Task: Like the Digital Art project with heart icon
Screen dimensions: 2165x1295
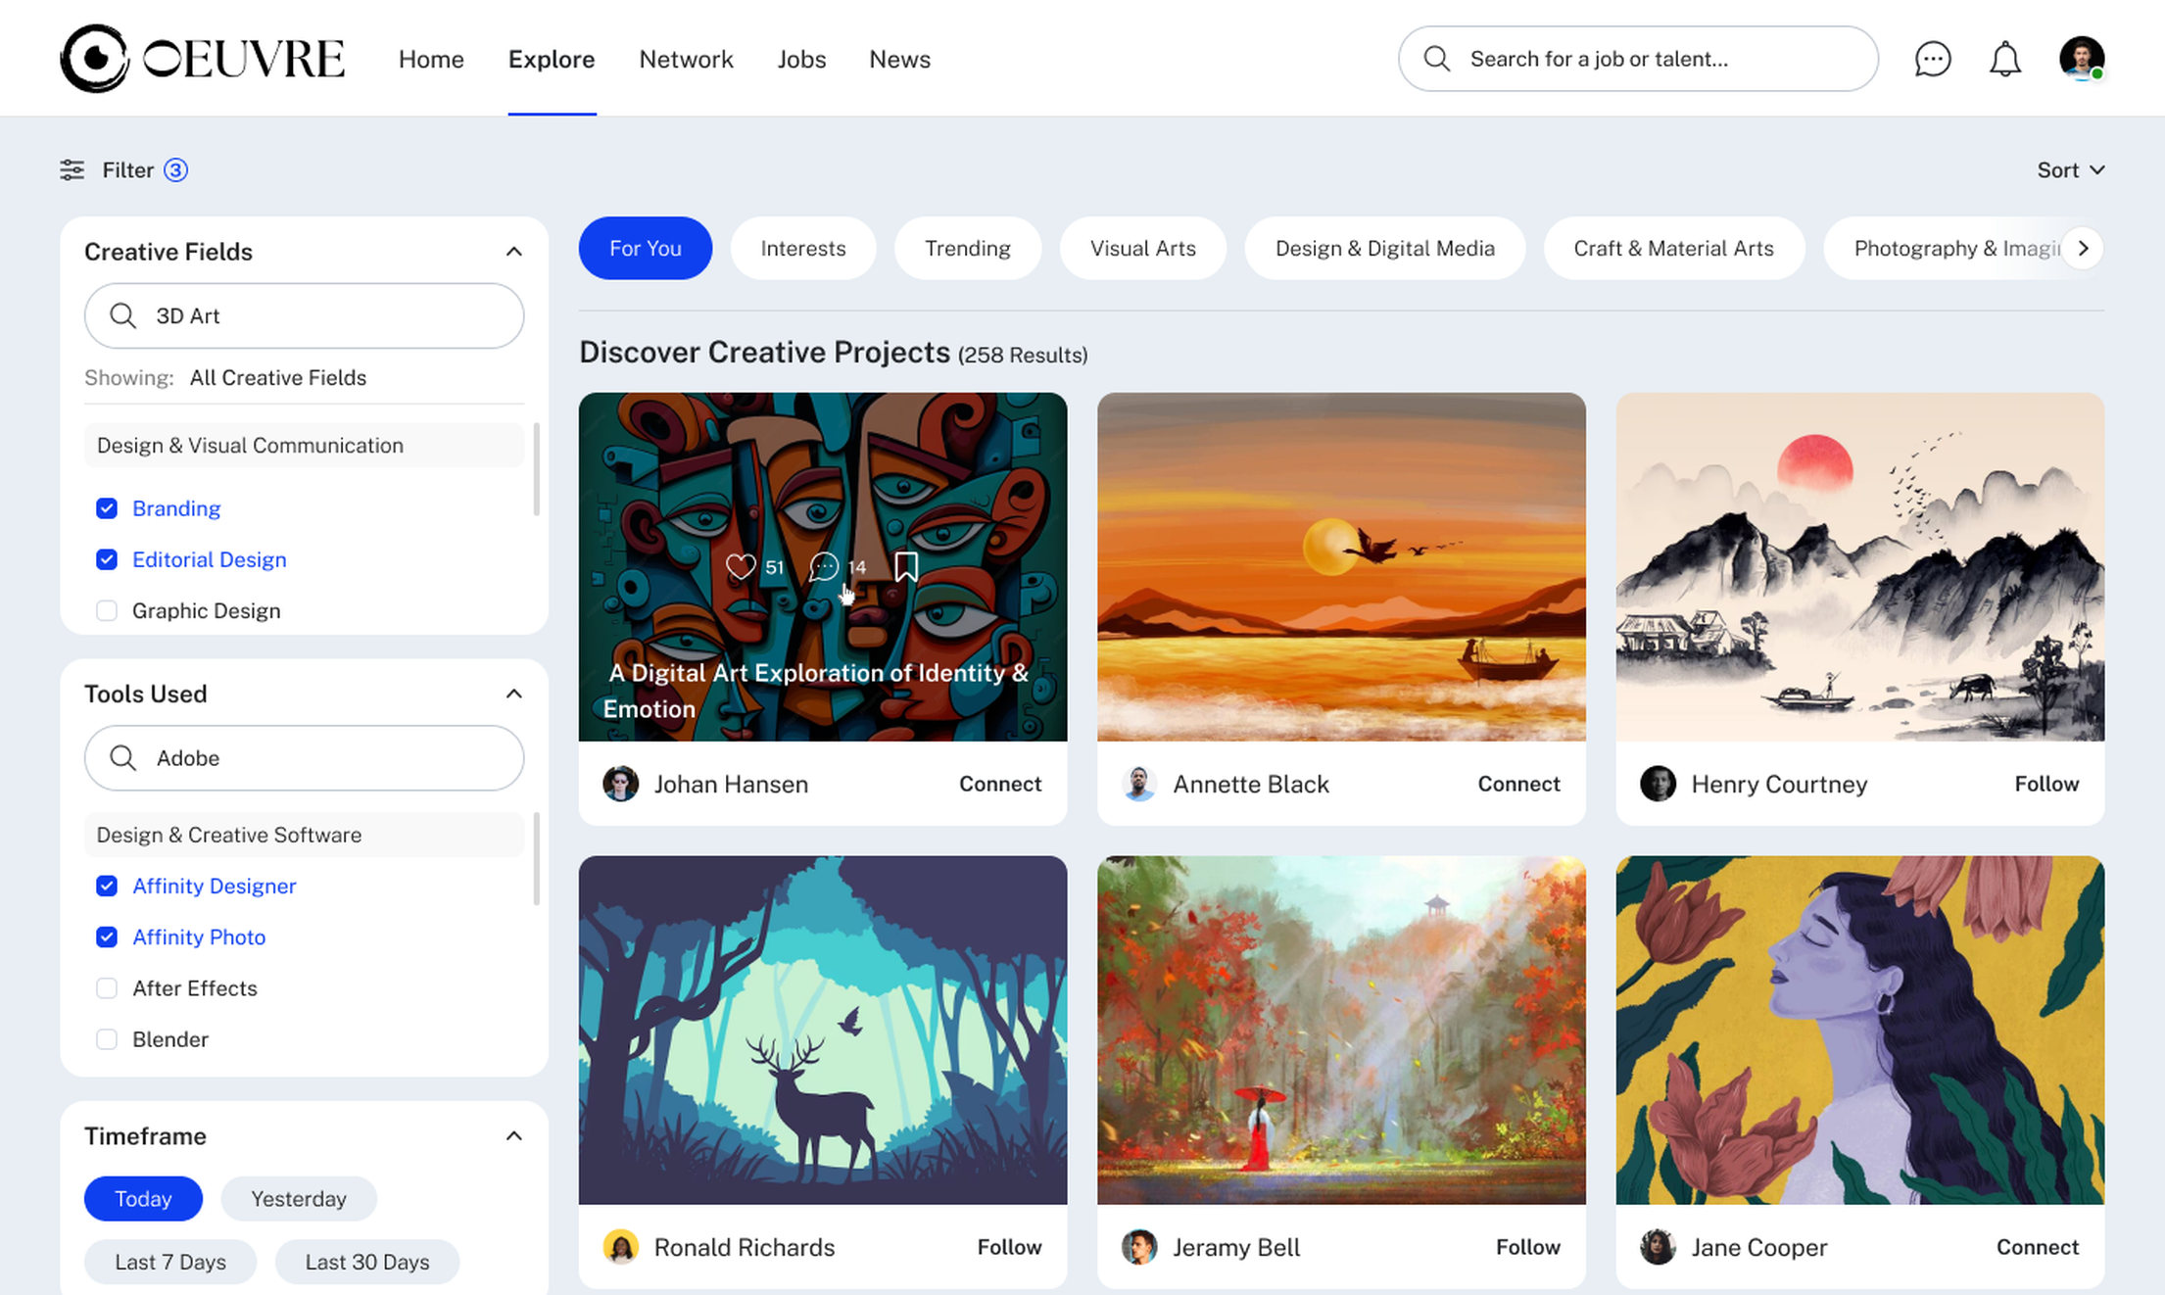Action: 741,567
